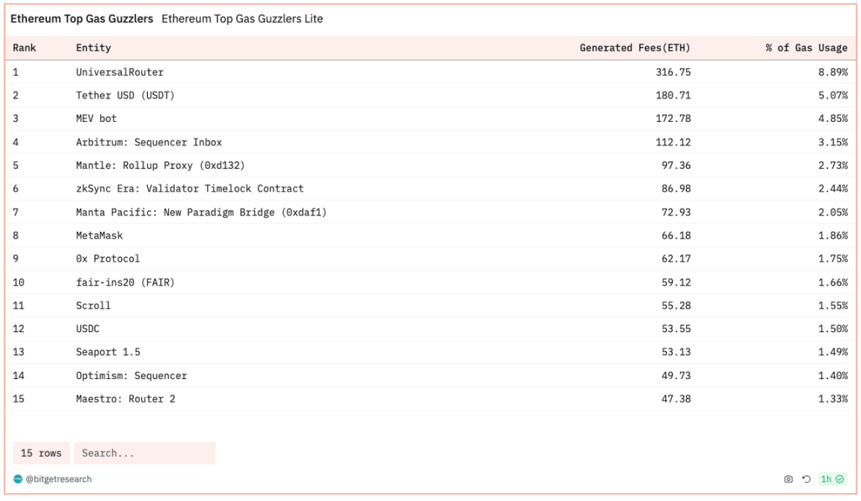Click the Search input field
The height and width of the screenshot is (501, 861).
point(143,453)
